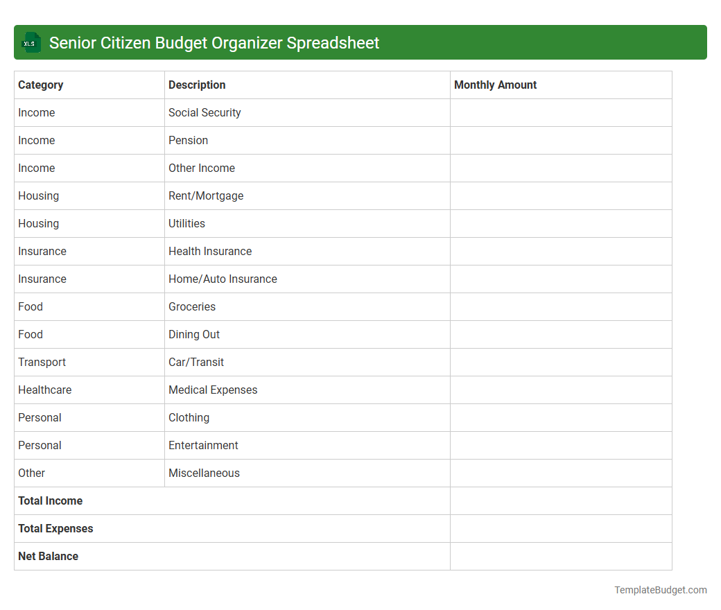Click the Rent/Mortgage cell

[x=206, y=195]
